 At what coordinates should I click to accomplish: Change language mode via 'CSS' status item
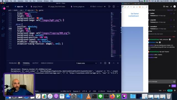(x=94, y=91)
